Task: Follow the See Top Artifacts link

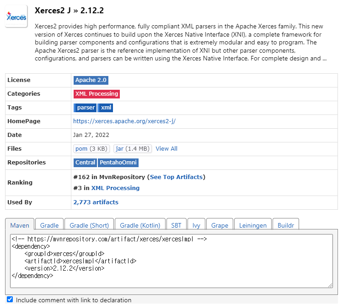Action: (x=176, y=177)
